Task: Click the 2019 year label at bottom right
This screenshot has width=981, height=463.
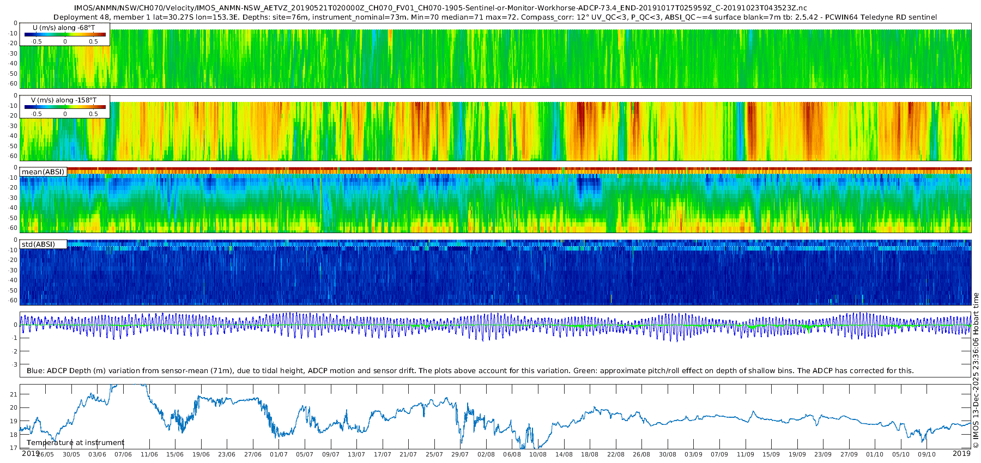Action: [x=961, y=454]
